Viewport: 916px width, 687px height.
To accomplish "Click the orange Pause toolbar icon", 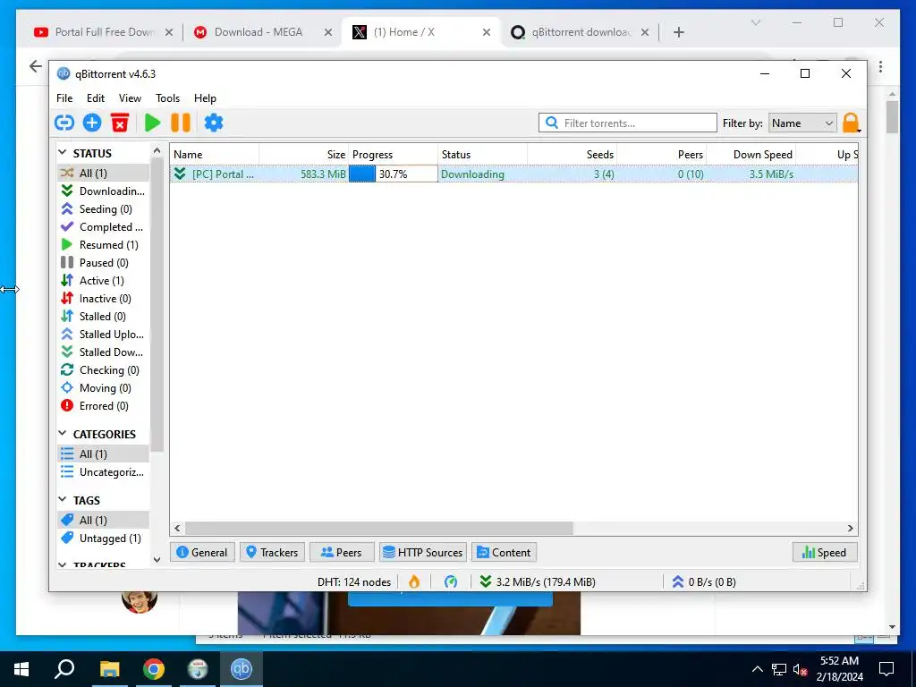I will (181, 123).
